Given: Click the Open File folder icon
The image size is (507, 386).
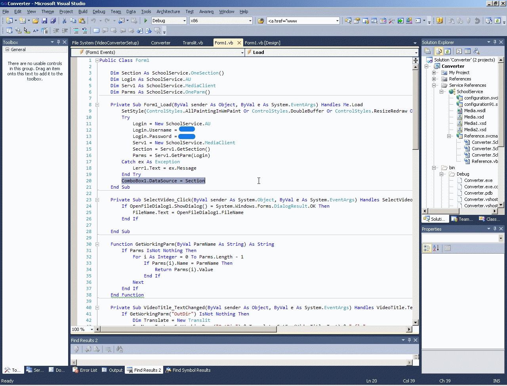Looking at the screenshot, I should [x=36, y=21].
